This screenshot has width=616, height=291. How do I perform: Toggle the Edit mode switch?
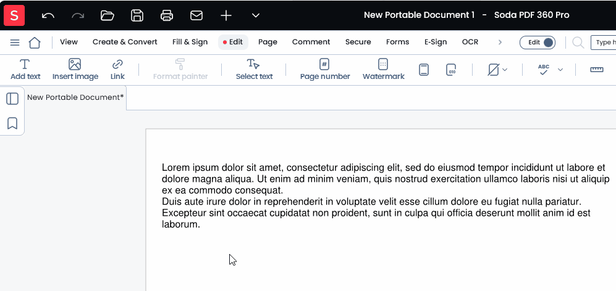click(x=538, y=43)
